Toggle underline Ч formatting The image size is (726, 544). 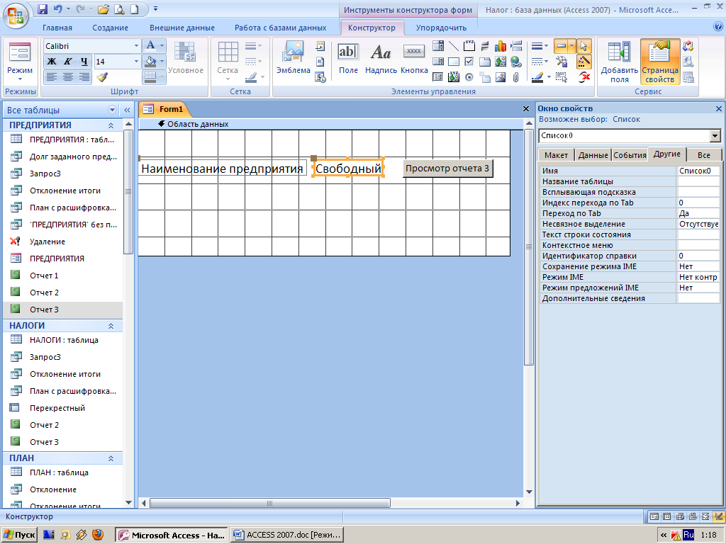coord(84,62)
